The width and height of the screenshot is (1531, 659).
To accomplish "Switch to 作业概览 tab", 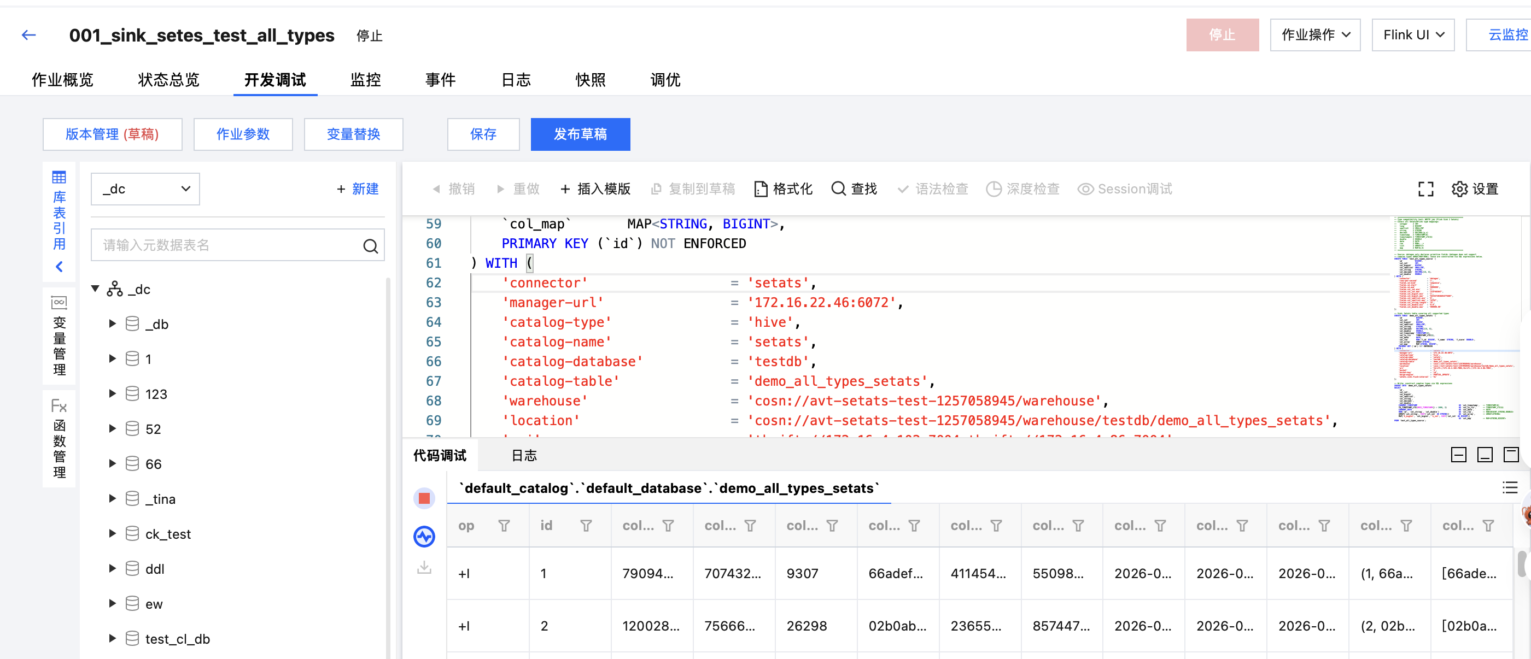I will coord(62,80).
